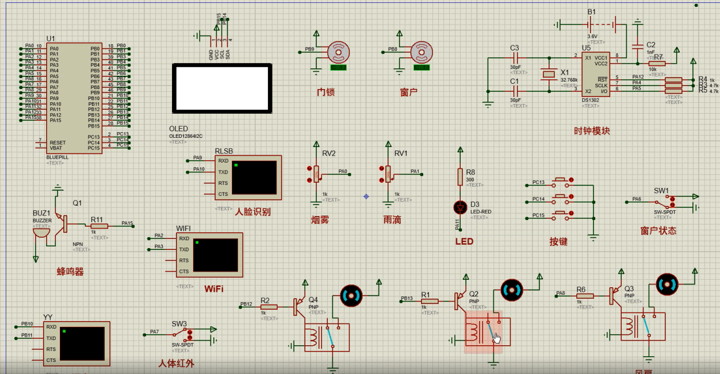This screenshot has height=374, width=720.
Task: Click the RV1 potentiometer body
Action: coord(388,174)
